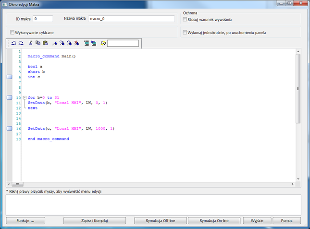
Task: Focus the Nazwa makra text field
Action: point(132,19)
